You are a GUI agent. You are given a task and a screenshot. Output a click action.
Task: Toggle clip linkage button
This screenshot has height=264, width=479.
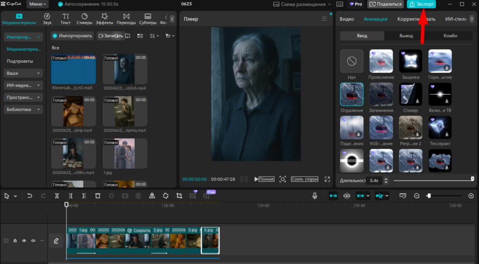(x=361, y=196)
